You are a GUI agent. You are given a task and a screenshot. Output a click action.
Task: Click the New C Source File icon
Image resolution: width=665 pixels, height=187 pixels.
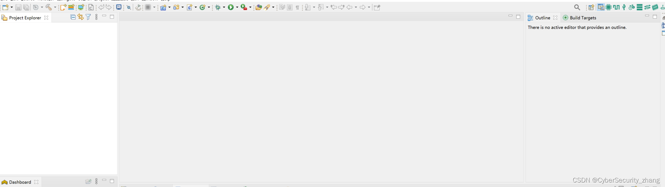click(x=190, y=7)
